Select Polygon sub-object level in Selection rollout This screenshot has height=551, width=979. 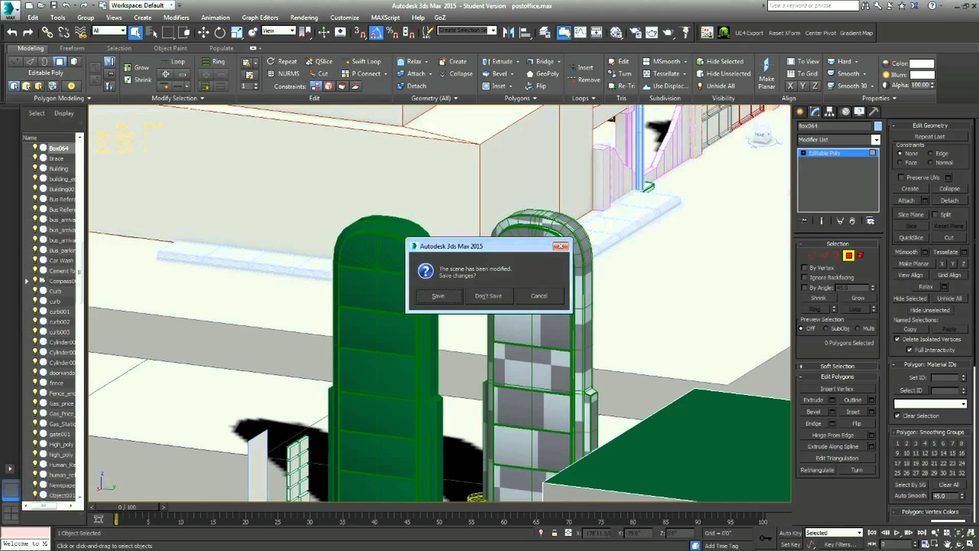pyautogui.click(x=848, y=256)
